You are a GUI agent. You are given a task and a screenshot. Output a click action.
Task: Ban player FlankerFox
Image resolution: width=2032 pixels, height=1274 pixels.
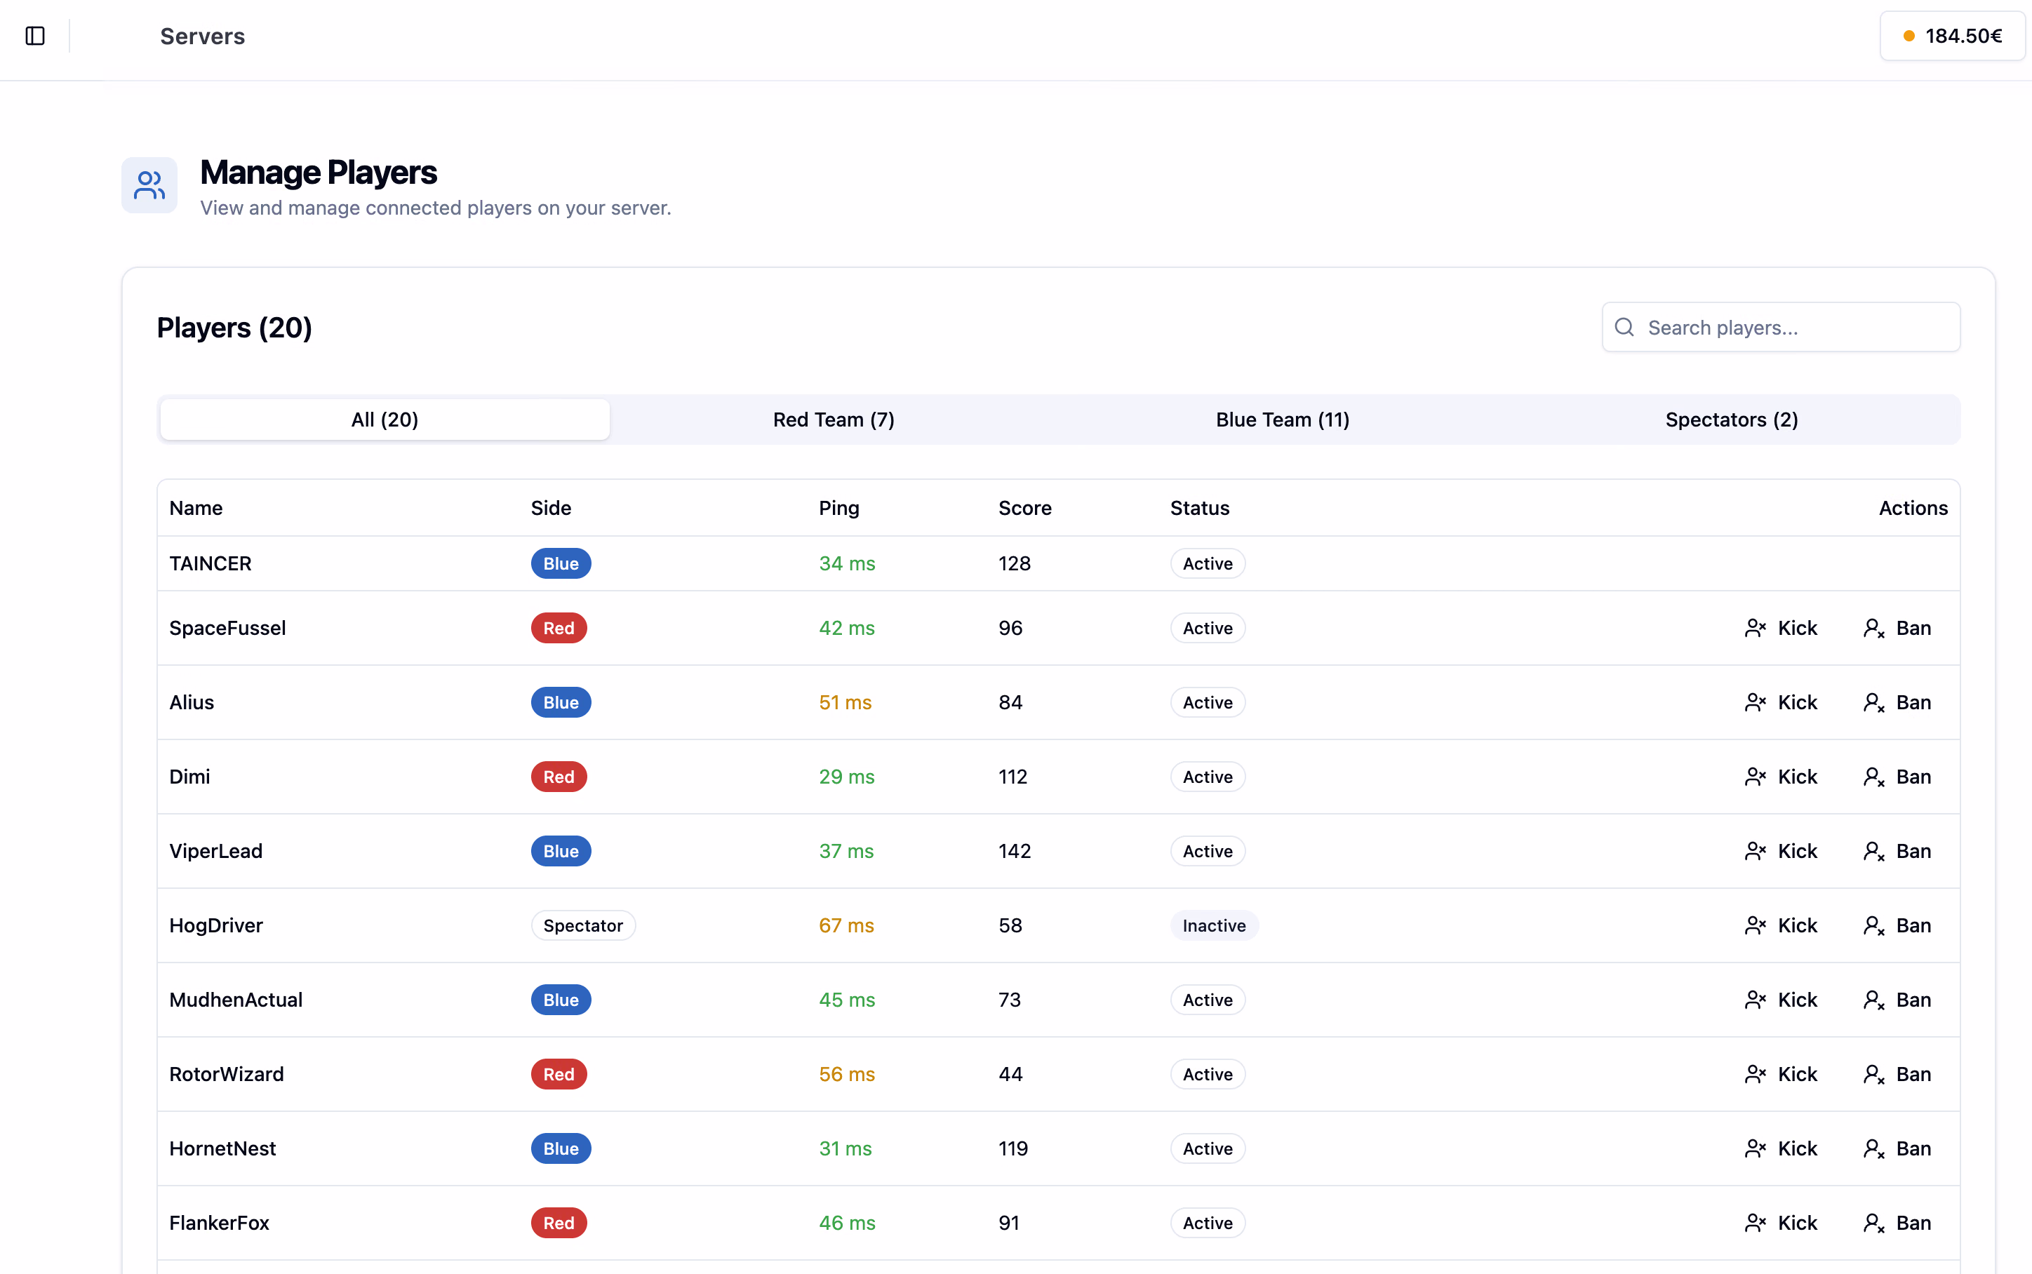pos(1897,1223)
